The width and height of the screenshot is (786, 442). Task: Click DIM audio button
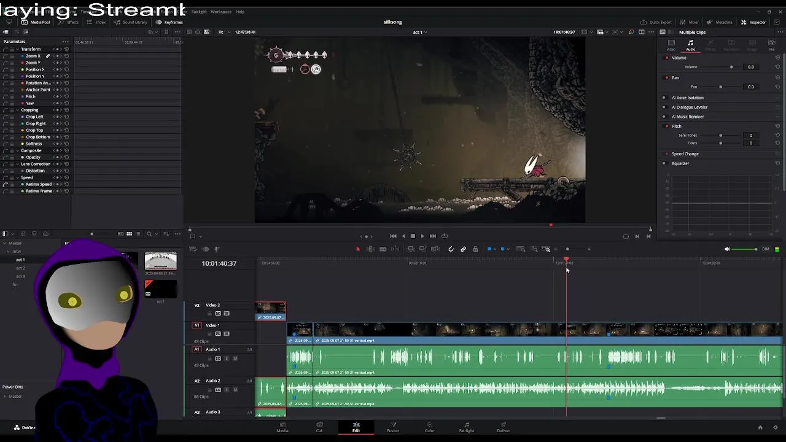pos(765,249)
